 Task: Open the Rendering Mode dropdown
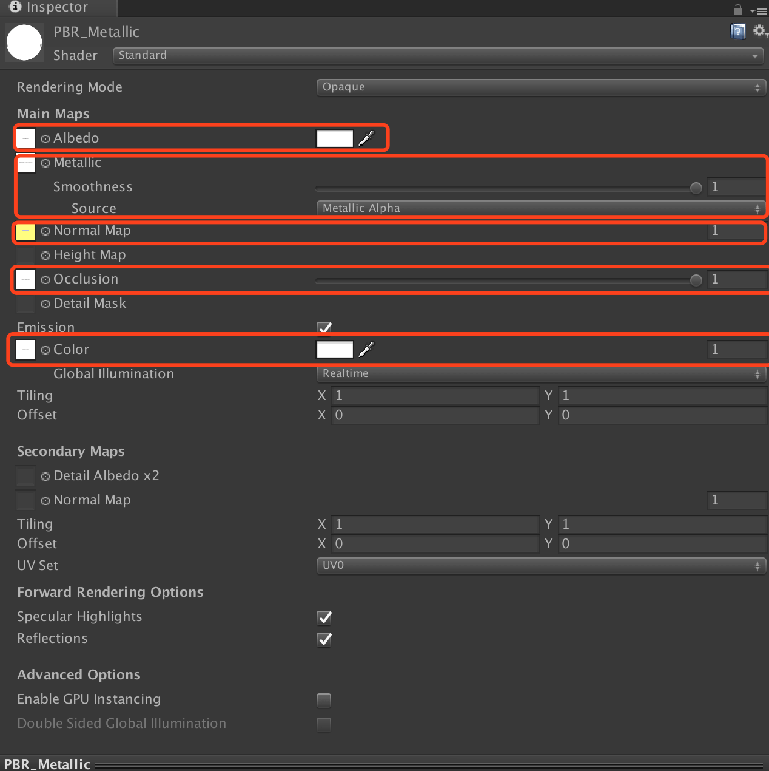pyautogui.click(x=540, y=87)
